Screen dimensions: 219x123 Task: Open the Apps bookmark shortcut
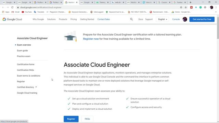[x=6, y=12]
